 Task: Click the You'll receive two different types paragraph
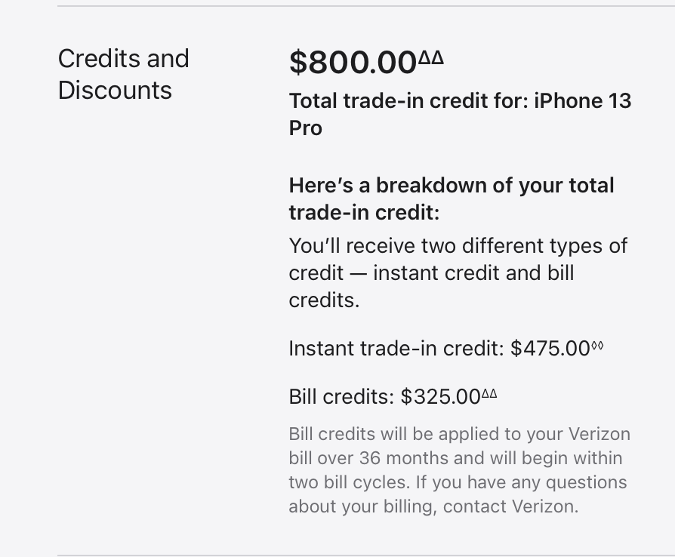click(458, 273)
